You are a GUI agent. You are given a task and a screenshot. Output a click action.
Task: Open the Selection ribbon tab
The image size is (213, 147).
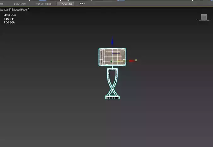20,4
